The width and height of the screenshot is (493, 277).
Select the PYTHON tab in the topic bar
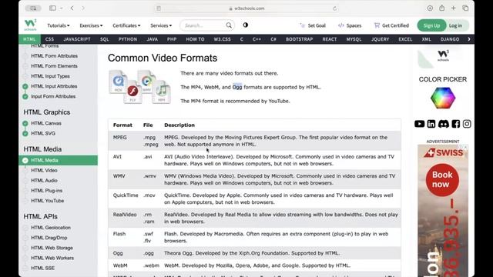(x=128, y=39)
